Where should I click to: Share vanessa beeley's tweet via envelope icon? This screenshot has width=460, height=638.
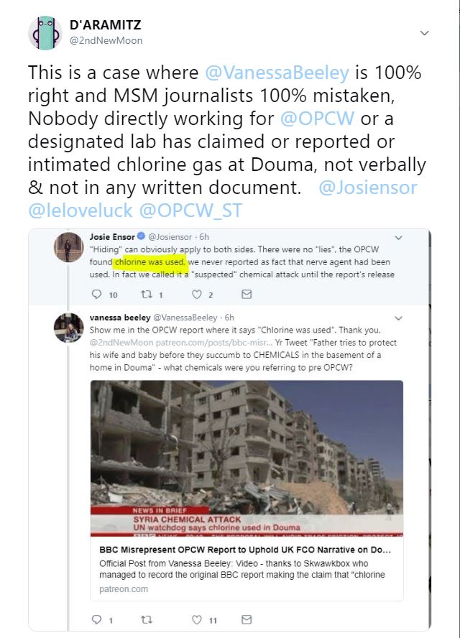point(247,619)
